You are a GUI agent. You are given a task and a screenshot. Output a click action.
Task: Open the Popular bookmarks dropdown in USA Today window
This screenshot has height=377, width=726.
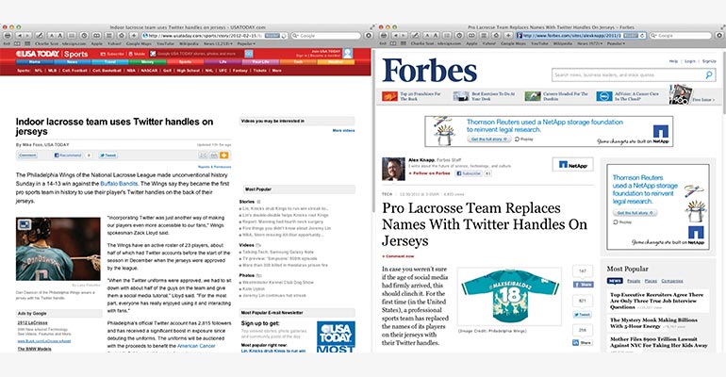coord(247,43)
